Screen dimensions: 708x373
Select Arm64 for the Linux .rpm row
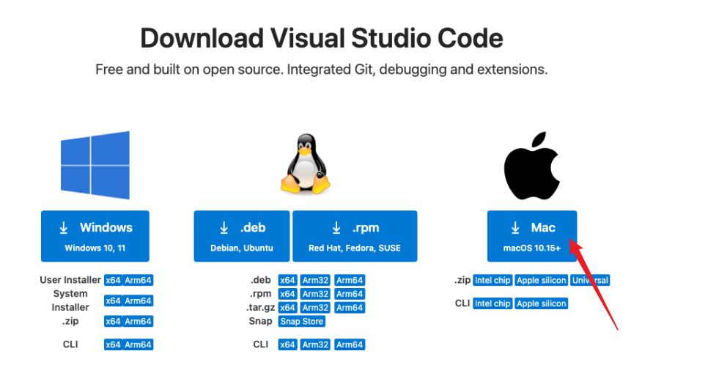pyautogui.click(x=350, y=295)
